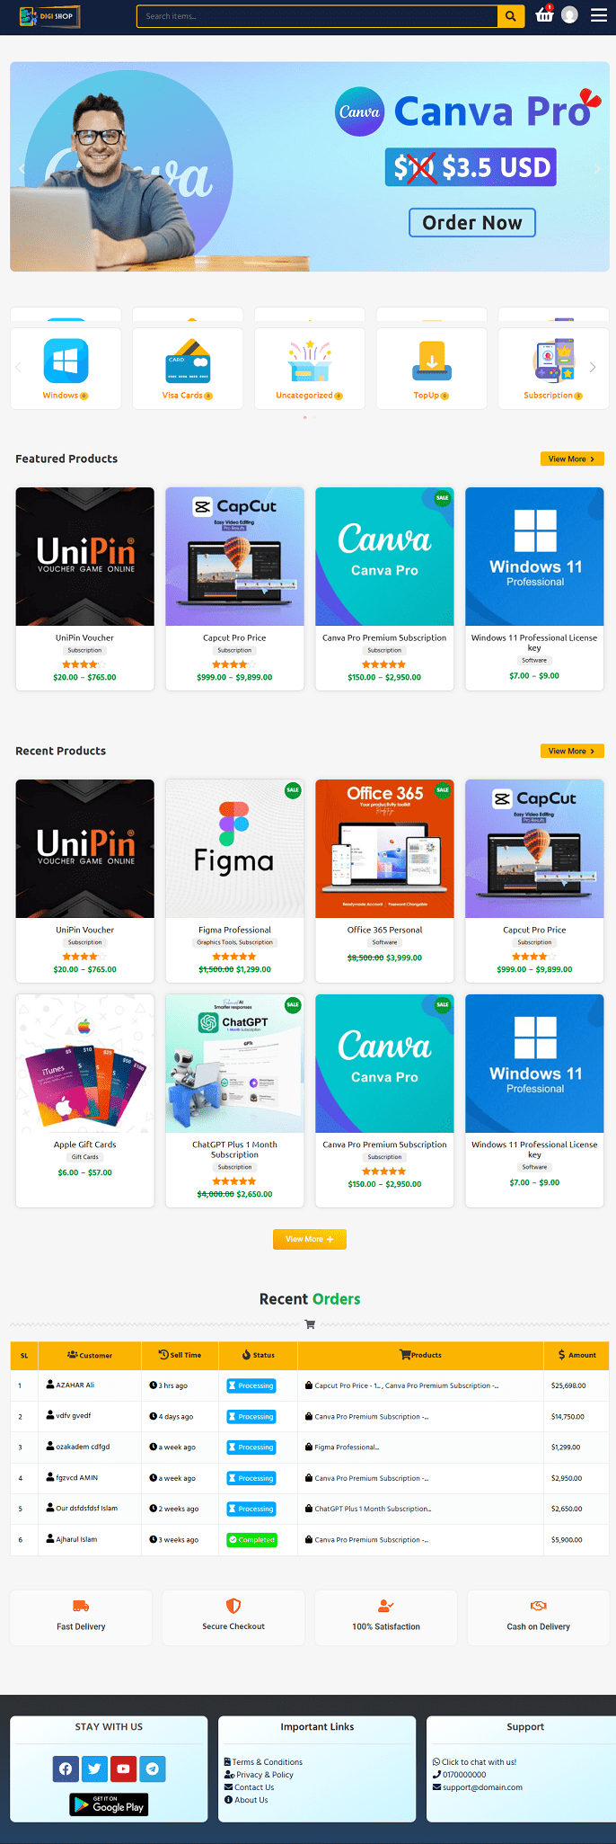
Task: Open the shopping cart icon in header
Action: [544, 15]
